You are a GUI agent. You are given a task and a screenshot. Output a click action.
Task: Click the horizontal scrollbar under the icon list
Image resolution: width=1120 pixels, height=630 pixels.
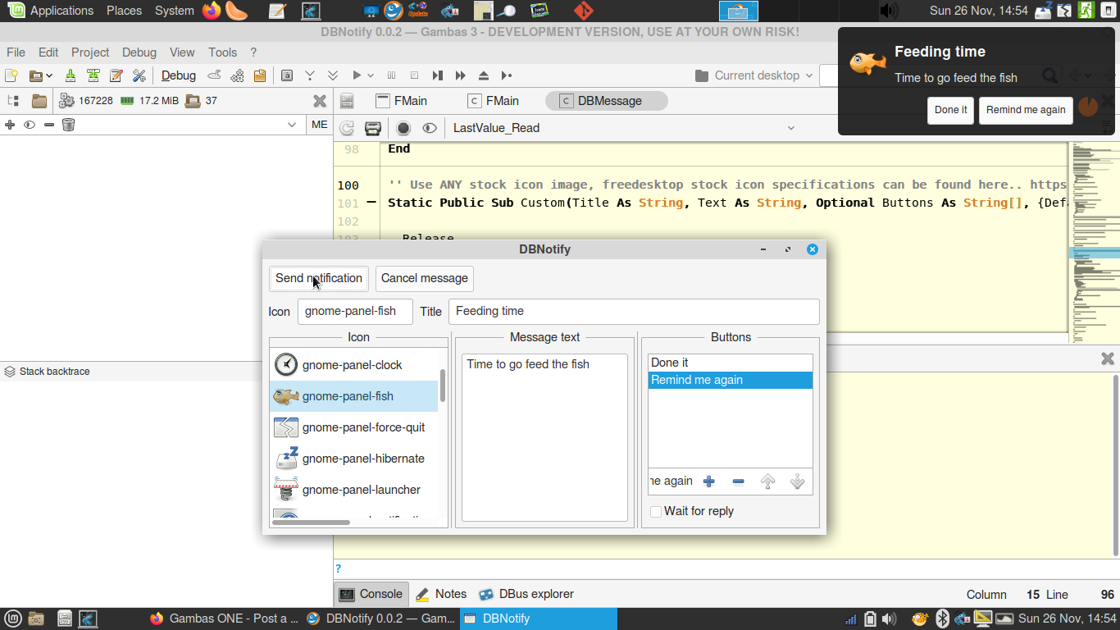312,522
